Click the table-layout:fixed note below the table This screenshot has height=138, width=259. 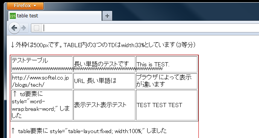(89, 131)
